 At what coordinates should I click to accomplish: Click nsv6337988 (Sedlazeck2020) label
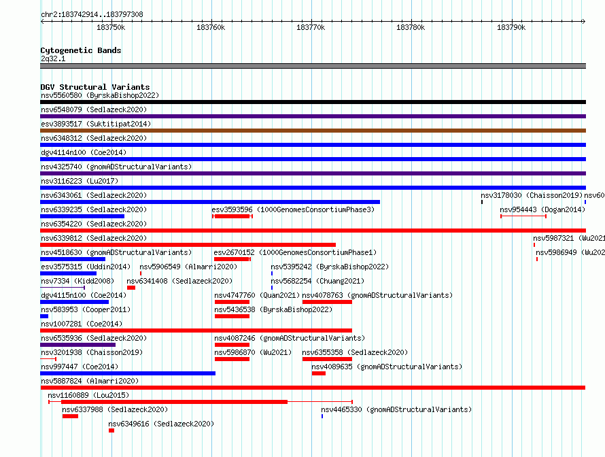[x=115, y=409]
